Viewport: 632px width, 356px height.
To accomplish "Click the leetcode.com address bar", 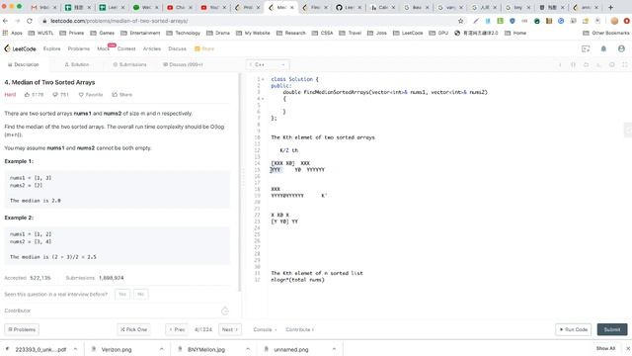I will (250, 21).
